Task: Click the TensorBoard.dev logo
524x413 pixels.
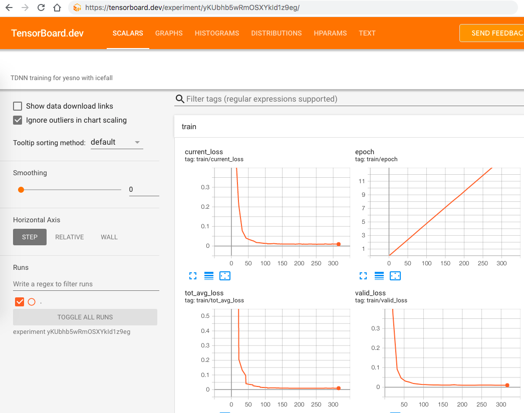Action: [47, 33]
